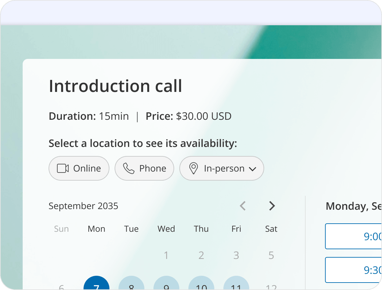Click the September 2035 month label
Viewport: 382px width, 290px height.
coord(83,206)
